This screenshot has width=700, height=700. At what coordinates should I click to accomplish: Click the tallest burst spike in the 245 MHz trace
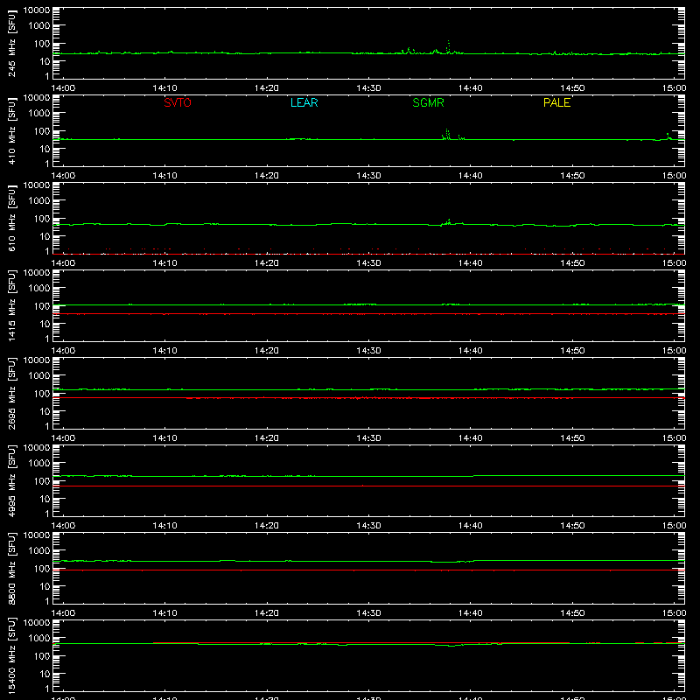point(449,47)
